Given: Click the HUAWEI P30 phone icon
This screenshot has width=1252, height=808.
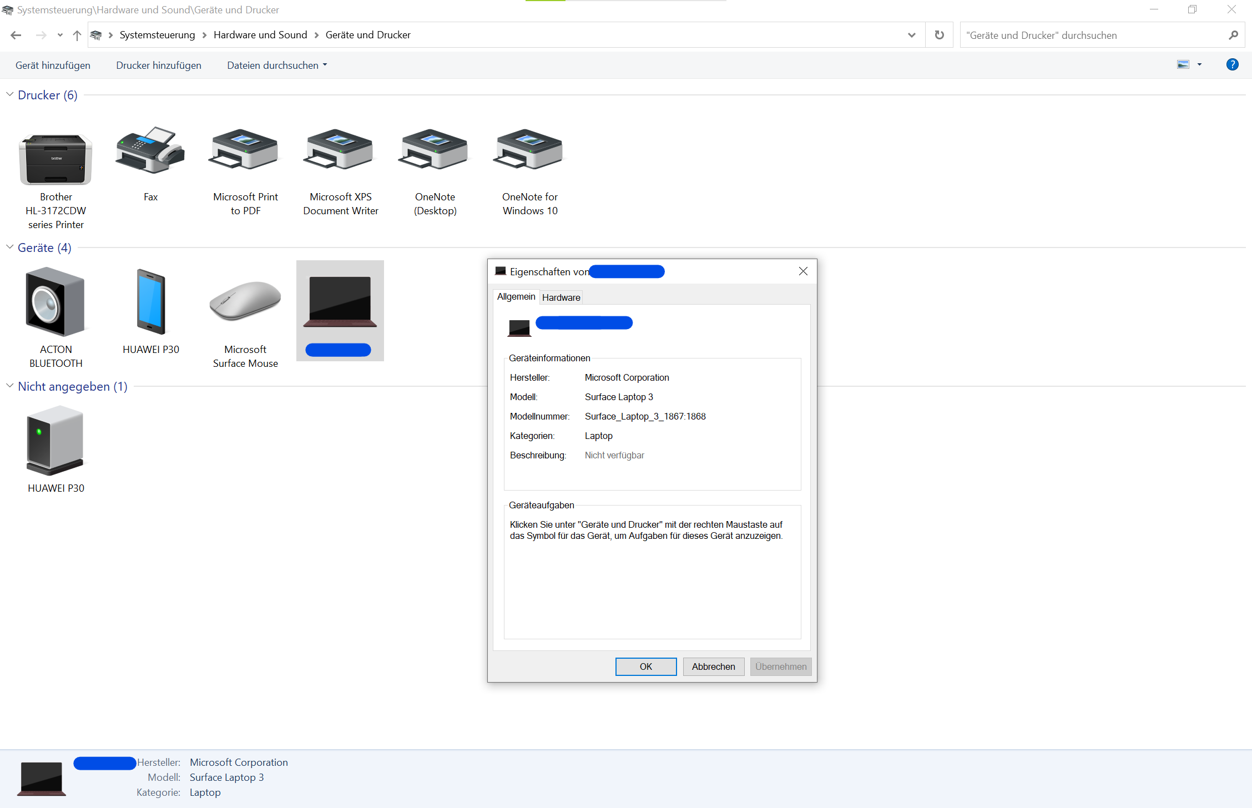Looking at the screenshot, I should tap(150, 302).
